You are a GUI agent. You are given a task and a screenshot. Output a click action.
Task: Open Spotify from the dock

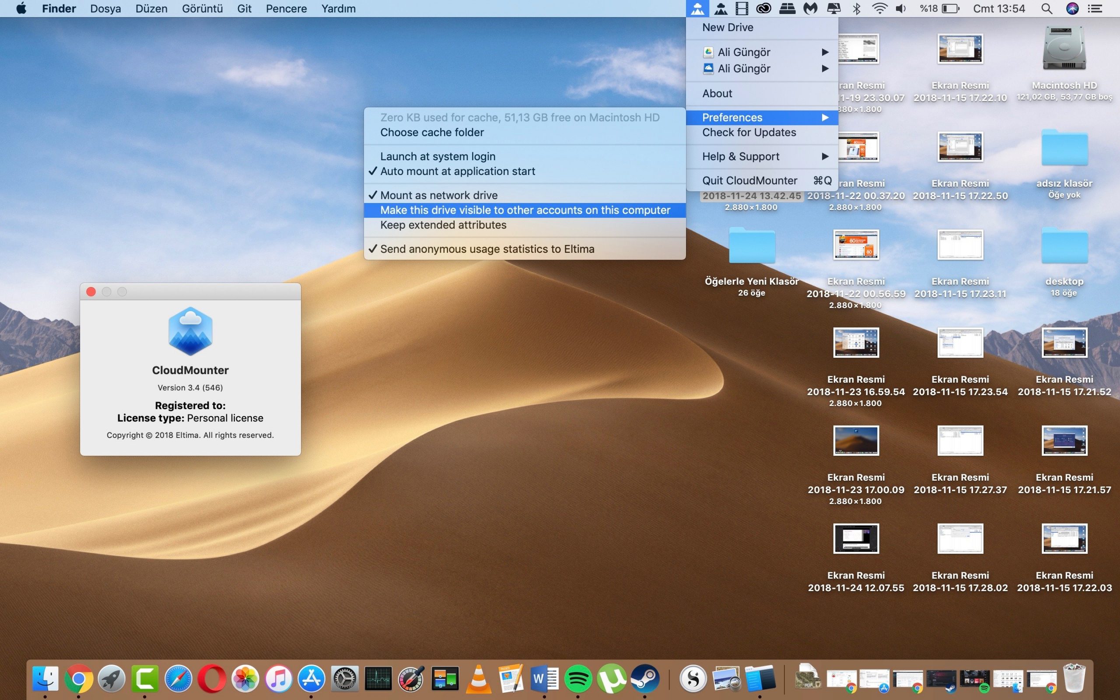(577, 679)
